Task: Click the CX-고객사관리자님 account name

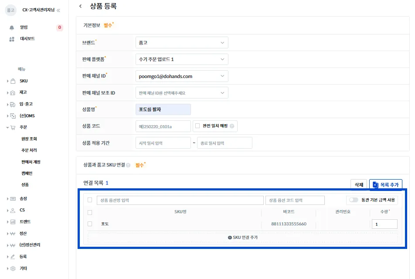Action: coord(38,10)
